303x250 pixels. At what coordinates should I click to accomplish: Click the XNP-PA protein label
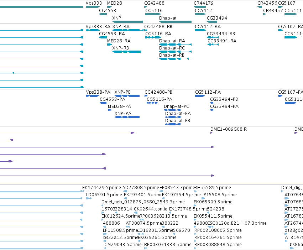tap(123, 114)
